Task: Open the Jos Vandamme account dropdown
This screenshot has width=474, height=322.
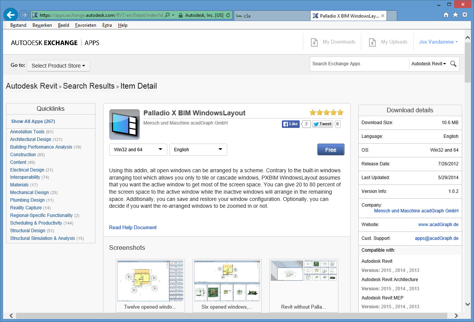Action: 438,42
